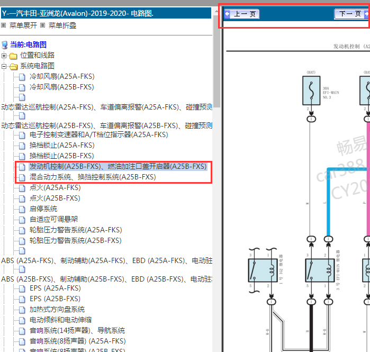The height and width of the screenshot is (352, 370).
Task: Open 动态雷达巡航控制(A25B-FXS) diagram entry
Action: coord(106,125)
